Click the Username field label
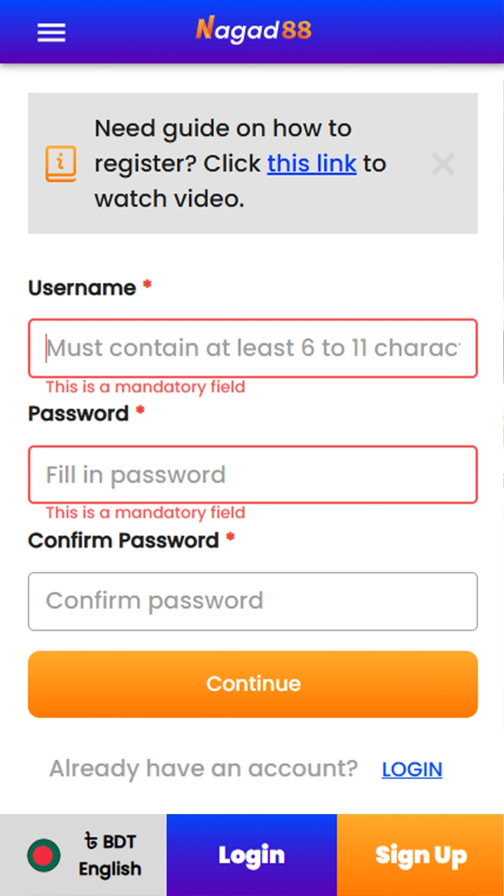 pos(82,288)
